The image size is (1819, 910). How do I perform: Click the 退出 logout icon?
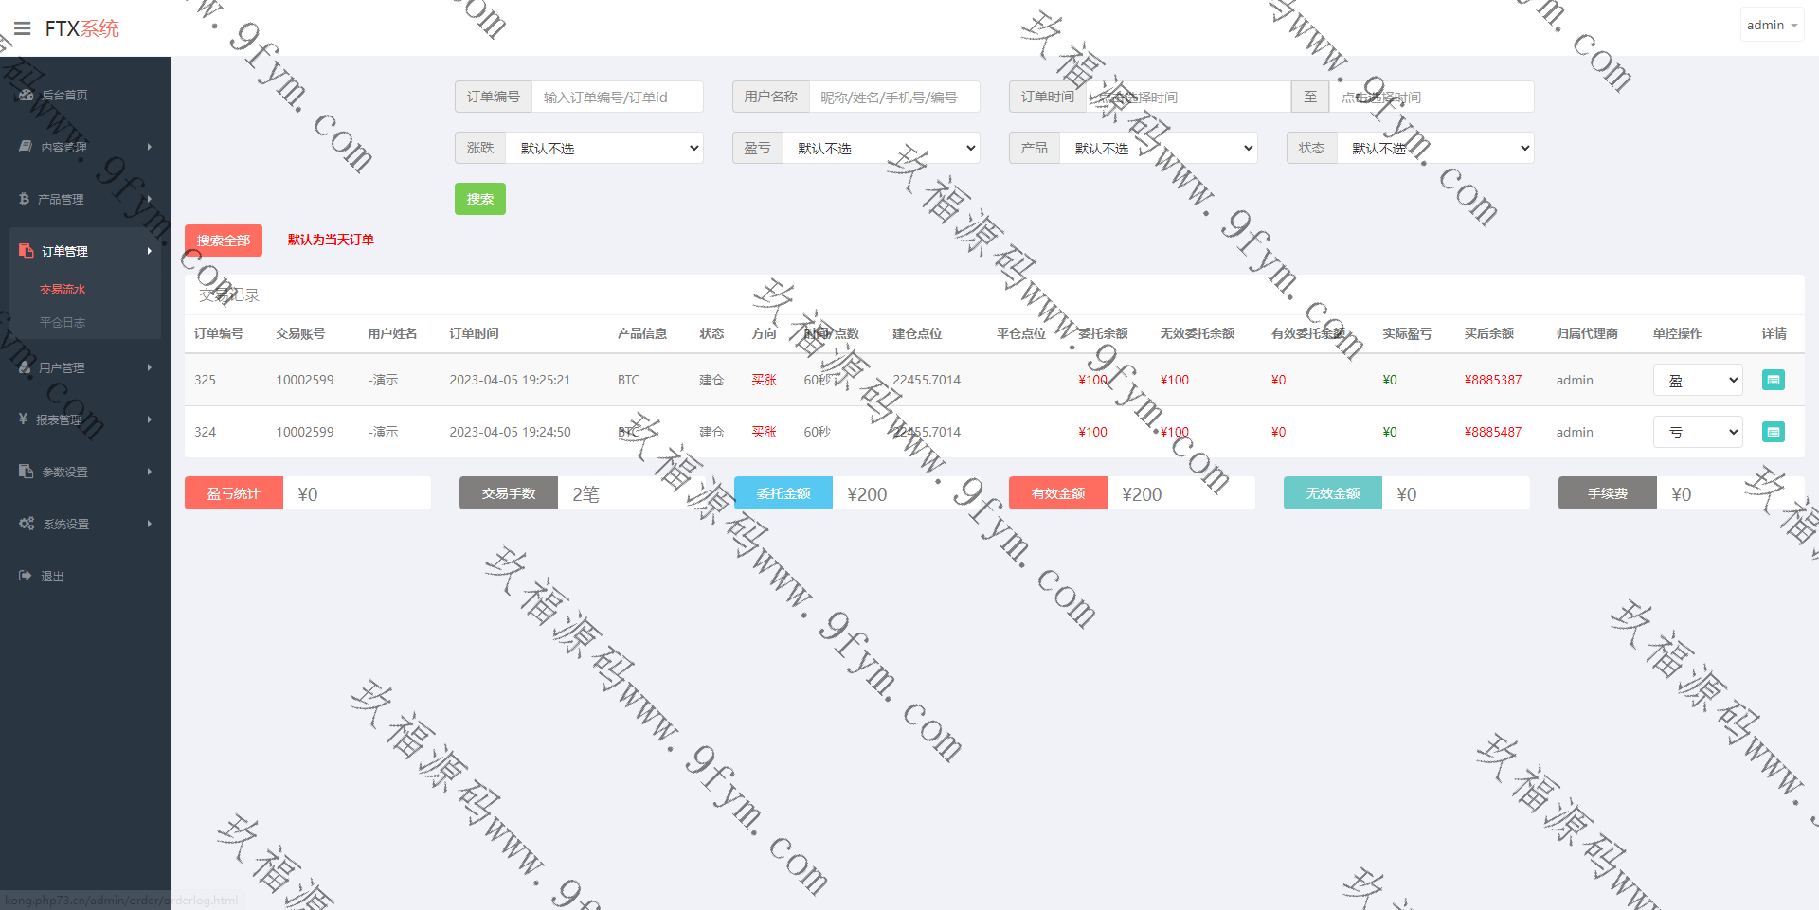[26, 576]
